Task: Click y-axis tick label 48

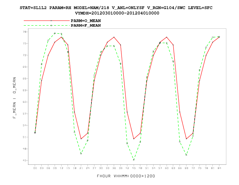Action: pos(24,149)
